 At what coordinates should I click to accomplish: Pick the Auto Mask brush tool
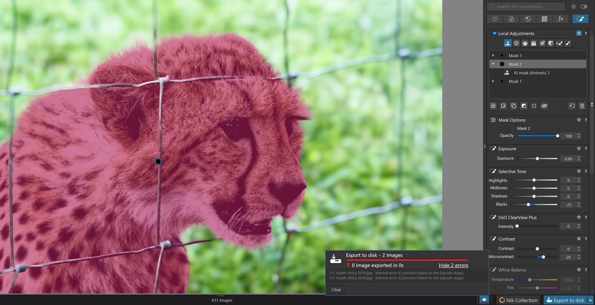pos(559,43)
